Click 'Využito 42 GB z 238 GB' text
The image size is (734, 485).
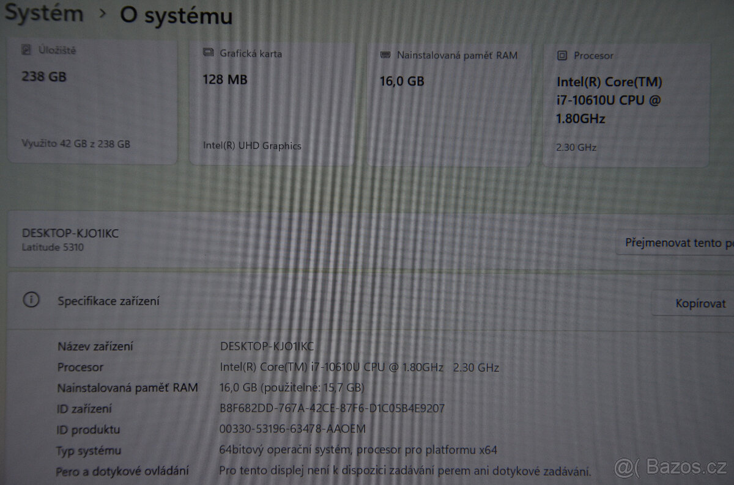coord(76,144)
